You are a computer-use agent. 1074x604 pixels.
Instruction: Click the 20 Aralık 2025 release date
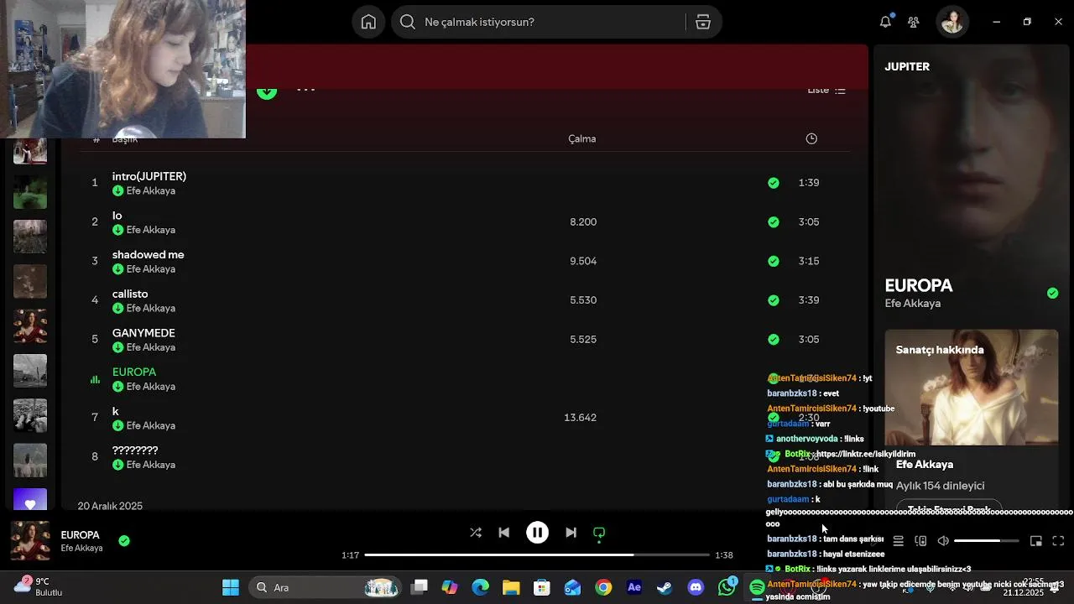click(110, 506)
